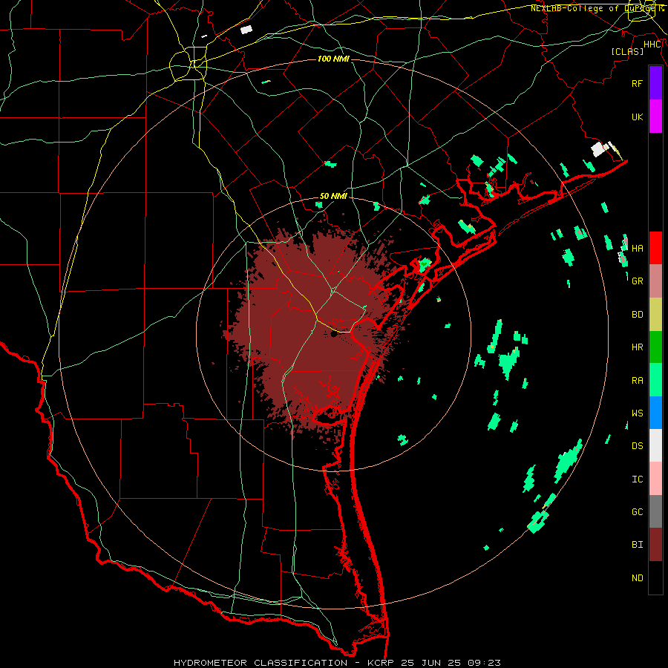668x668 pixels.
Task: Click the HA legend label
Action: click(638, 249)
